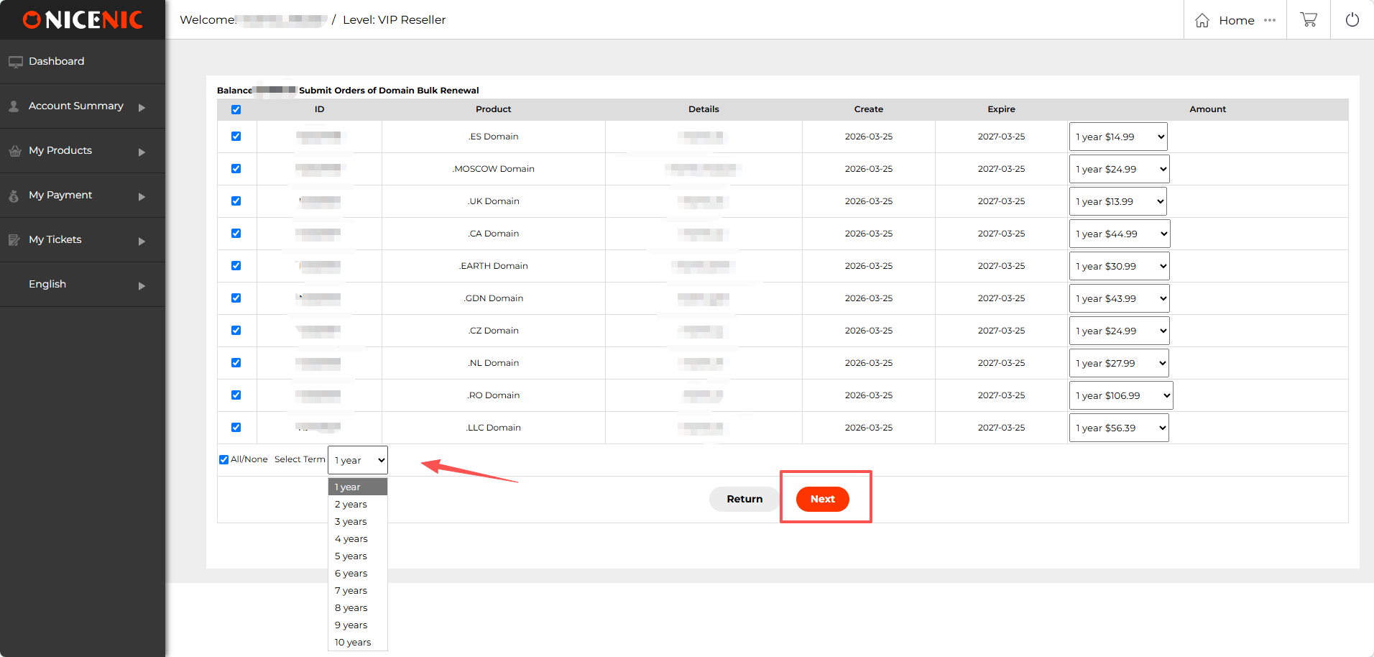The height and width of the screenshot is (657, 1374).
Task: Click the .LLC Domain product cell
Action: click(494, 428)
